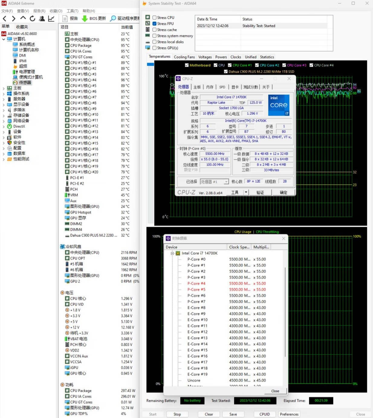Screen dimensions: 373x418
Task: Uncheck the Stress FPU option
Action: click(154, 24)
